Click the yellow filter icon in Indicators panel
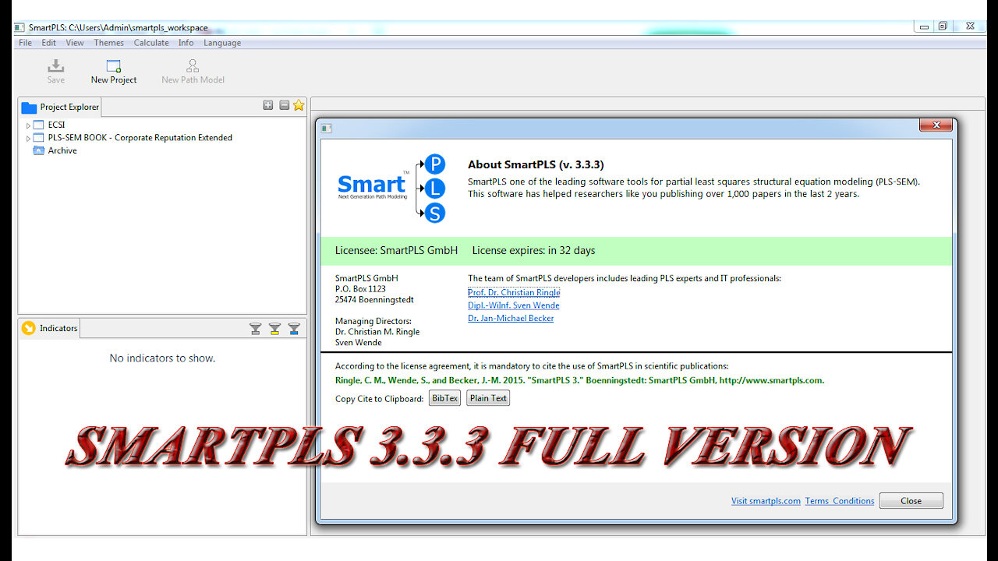 tap(274, 329)
